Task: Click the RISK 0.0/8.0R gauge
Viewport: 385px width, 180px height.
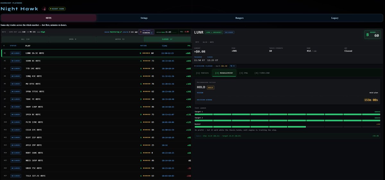Action: click(x=166, y=32)
